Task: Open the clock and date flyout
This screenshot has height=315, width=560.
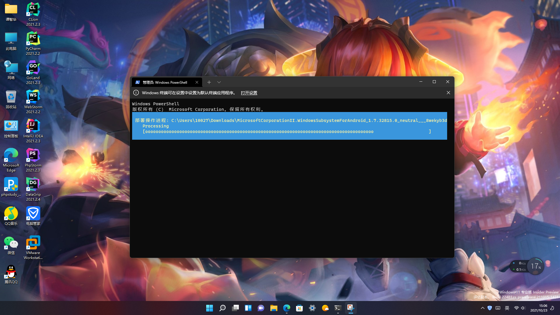Action: 538,308
